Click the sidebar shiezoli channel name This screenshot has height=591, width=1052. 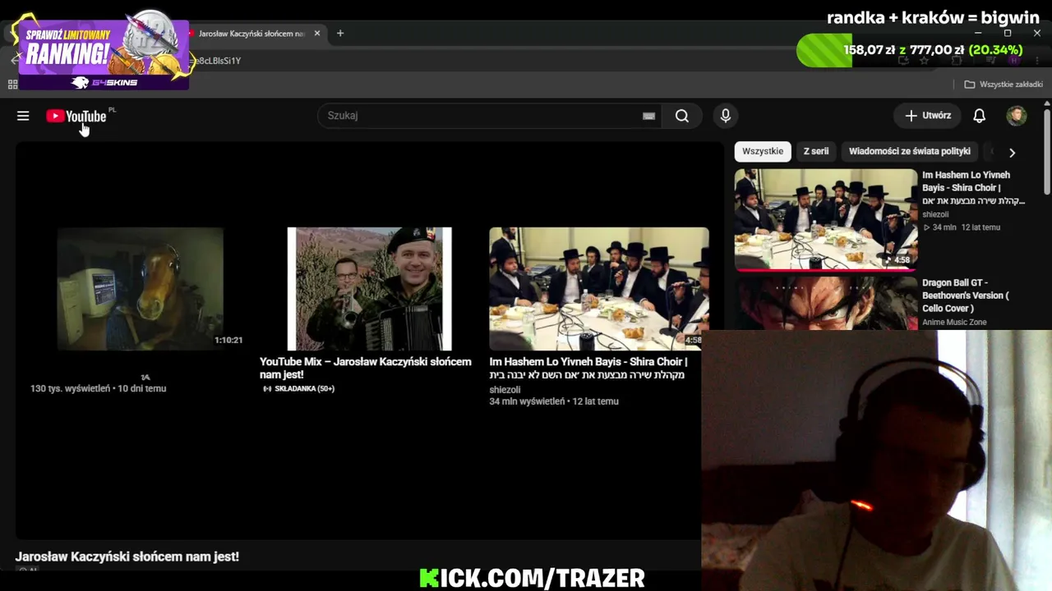(935, 215)
